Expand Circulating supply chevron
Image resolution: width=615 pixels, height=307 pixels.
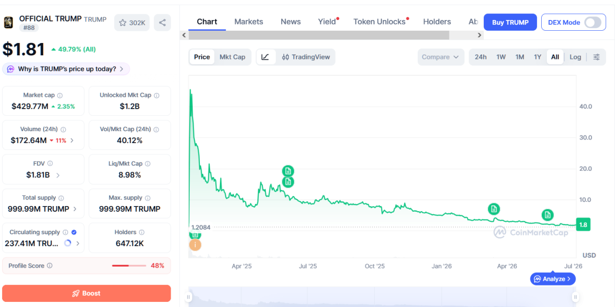[x=78, y=243]
